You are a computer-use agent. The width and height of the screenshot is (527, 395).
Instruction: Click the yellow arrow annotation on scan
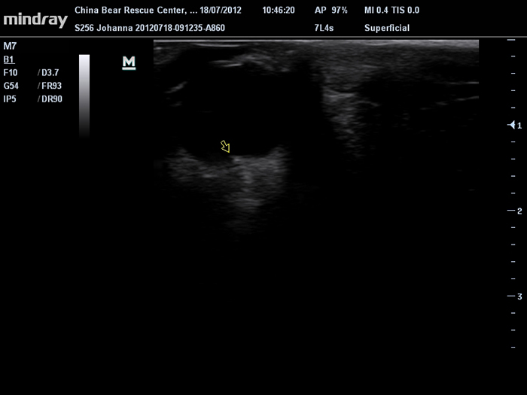pos(225,147)
